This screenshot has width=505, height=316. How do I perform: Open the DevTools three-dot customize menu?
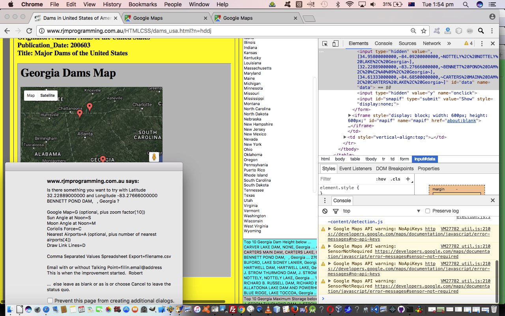pos(481,43)
